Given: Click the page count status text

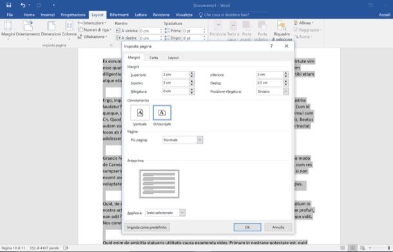Looking at the screenshot, I should (14, 248).
